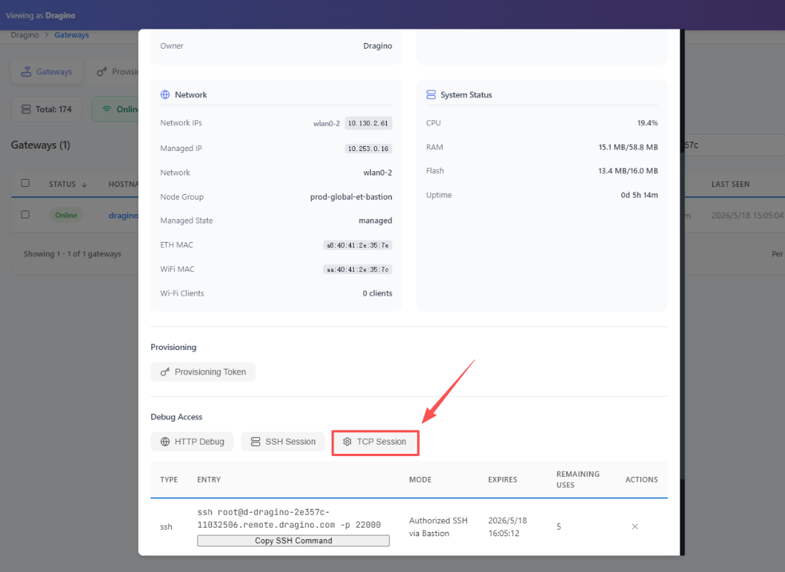The width and height of the screenshot is (785, 572).
Task: Open HTTP Debug access
Action: coord(192,442)
